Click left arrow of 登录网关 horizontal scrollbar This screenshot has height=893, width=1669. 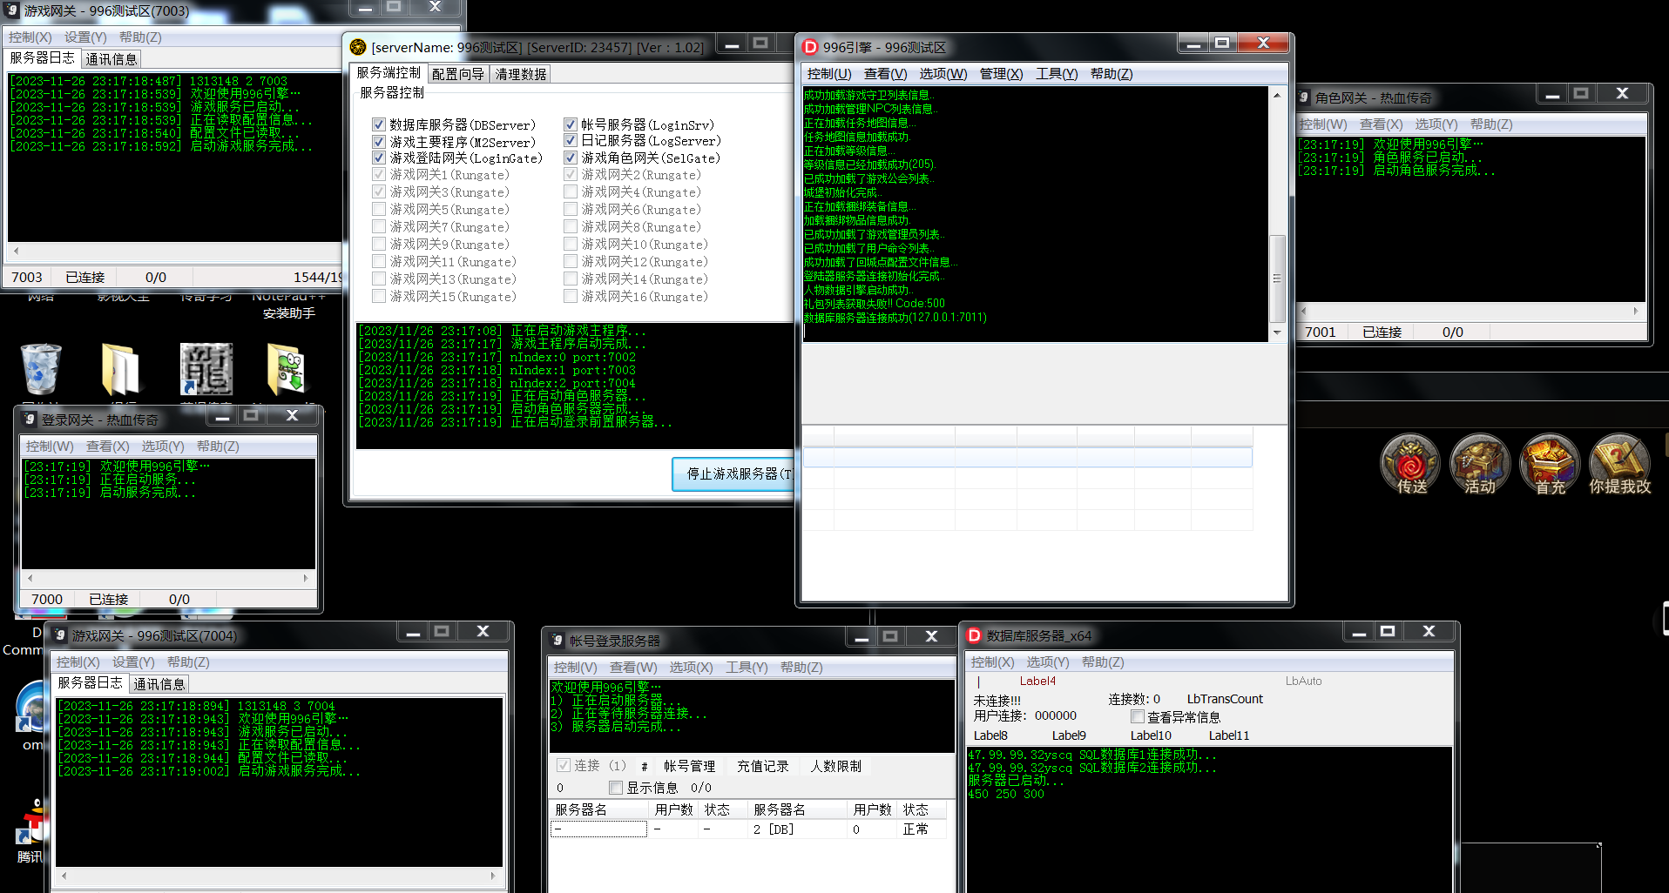pos(30,578)
